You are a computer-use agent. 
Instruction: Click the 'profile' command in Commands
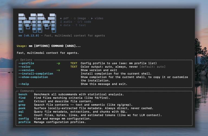(25, 122)
